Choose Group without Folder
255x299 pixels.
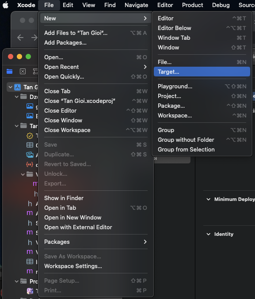point(202,140)
